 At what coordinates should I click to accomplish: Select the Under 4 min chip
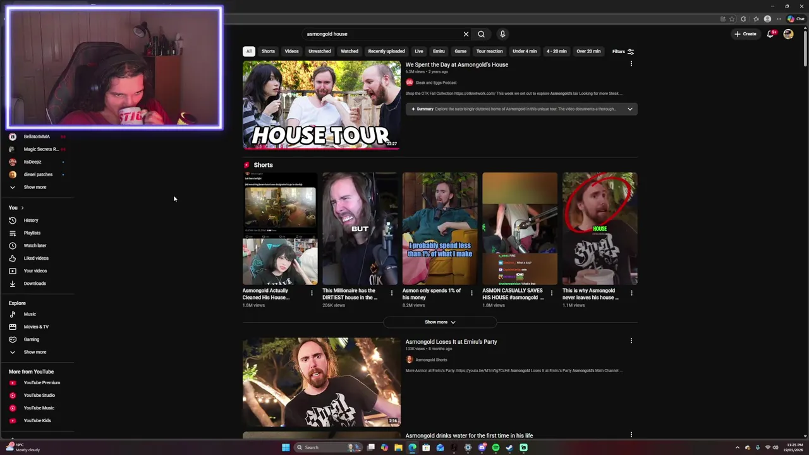coord(525,51)
